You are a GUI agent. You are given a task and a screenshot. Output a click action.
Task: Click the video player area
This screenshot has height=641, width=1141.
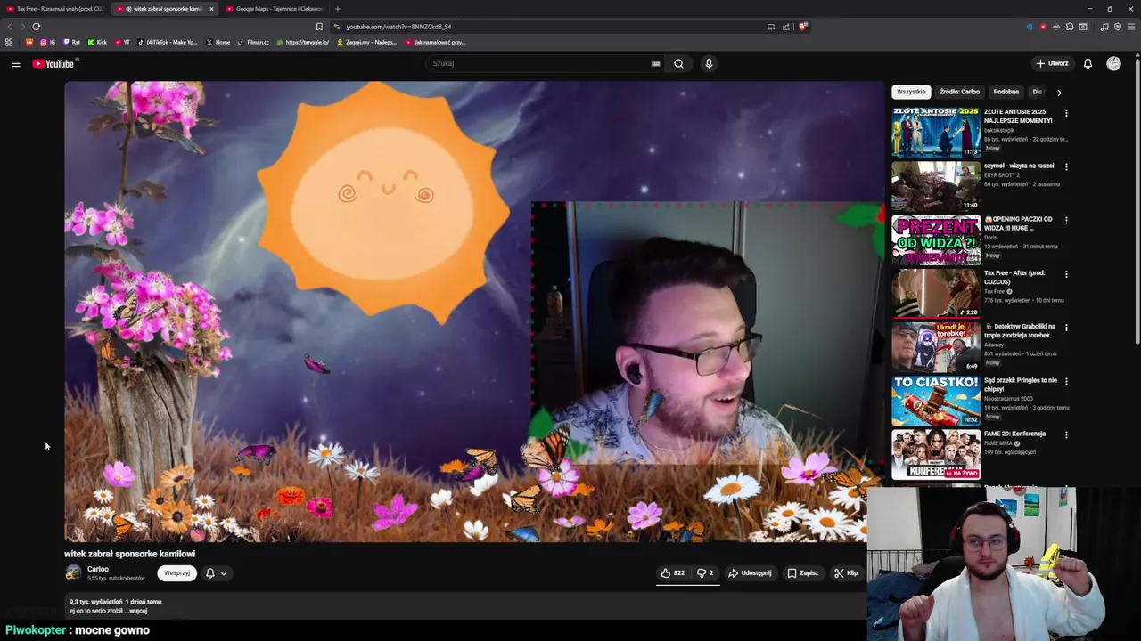(x=473, y=312)
